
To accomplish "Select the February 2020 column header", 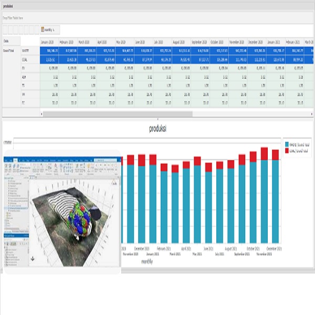I will [68, 42].
